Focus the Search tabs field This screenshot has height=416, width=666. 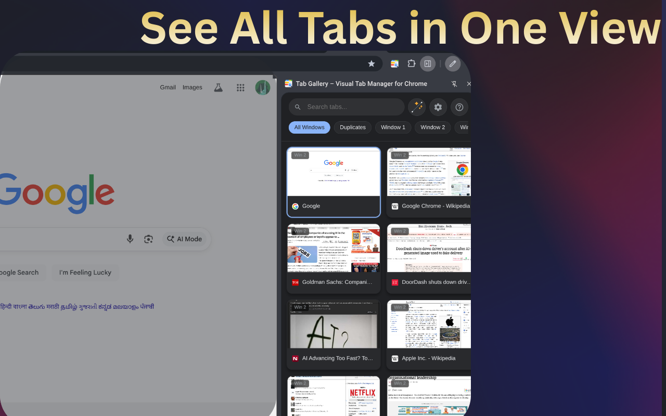[x=347, y=107]
